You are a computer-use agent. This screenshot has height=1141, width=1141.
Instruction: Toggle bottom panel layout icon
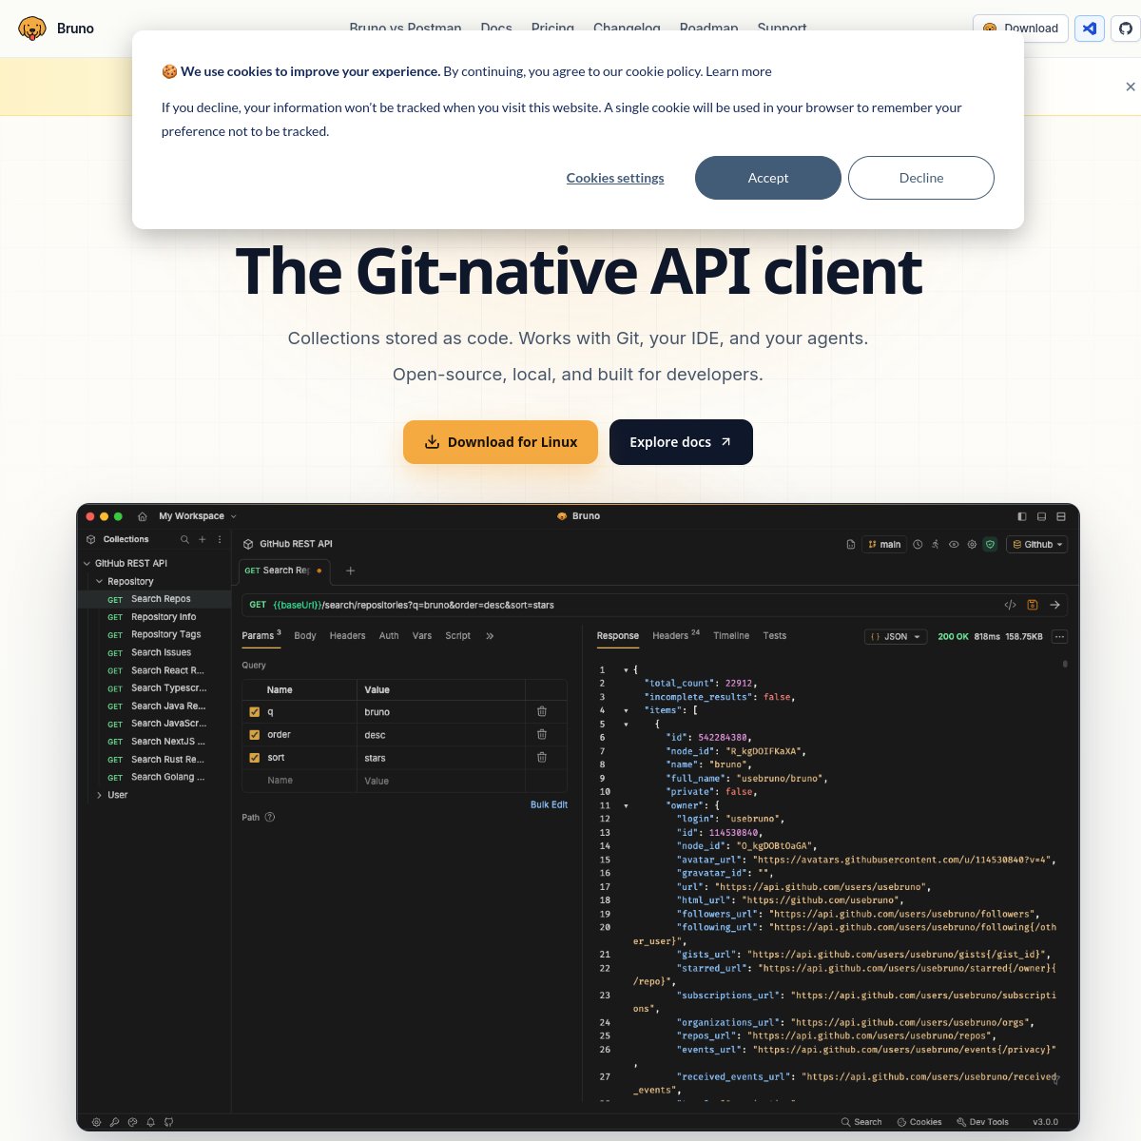point(1041,516)
